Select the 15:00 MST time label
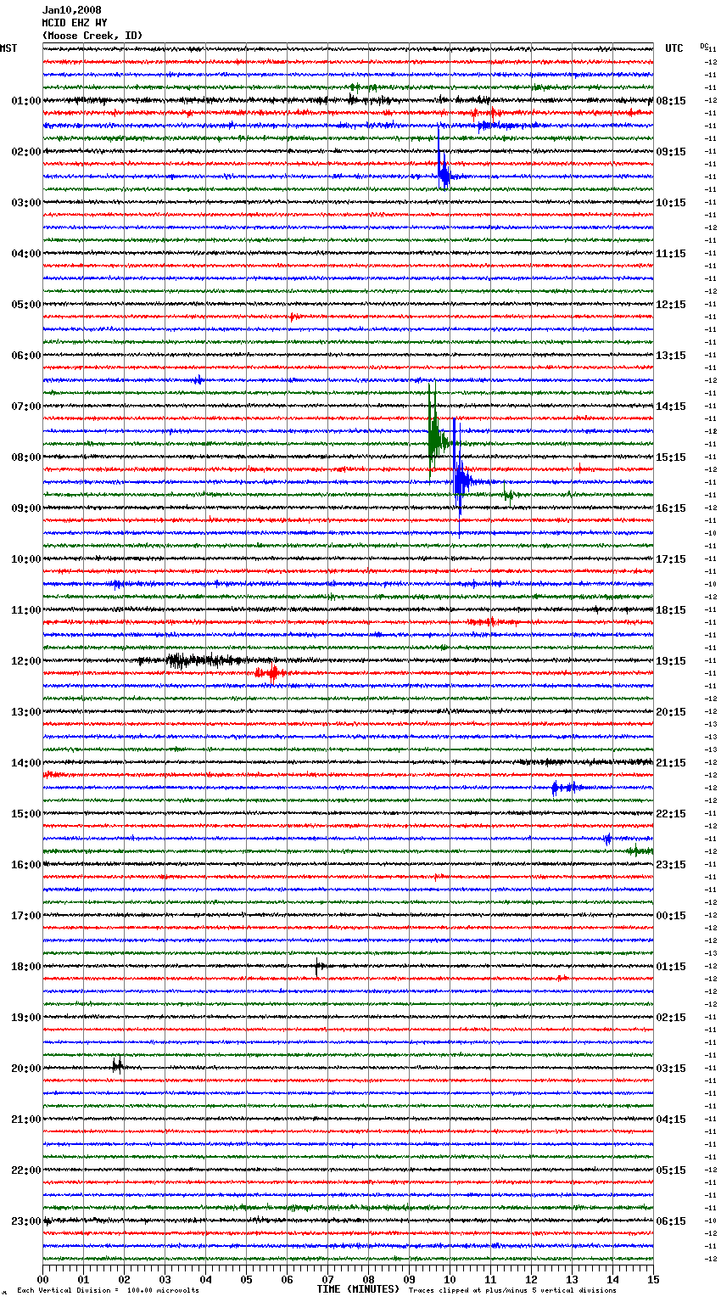 coord(25,814)
